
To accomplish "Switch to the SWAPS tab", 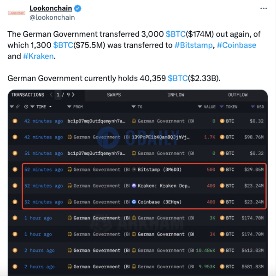I will click(114, 95).
